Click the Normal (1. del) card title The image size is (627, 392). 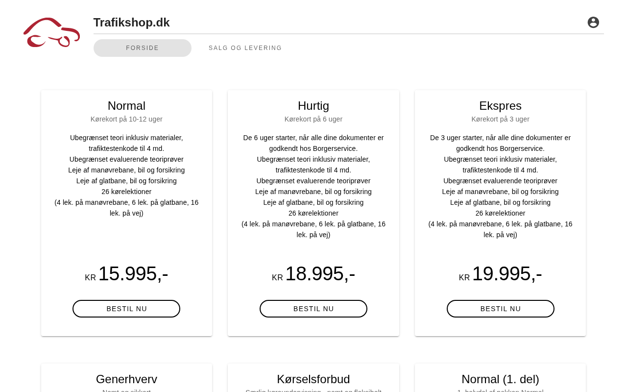tap(501, 379)
